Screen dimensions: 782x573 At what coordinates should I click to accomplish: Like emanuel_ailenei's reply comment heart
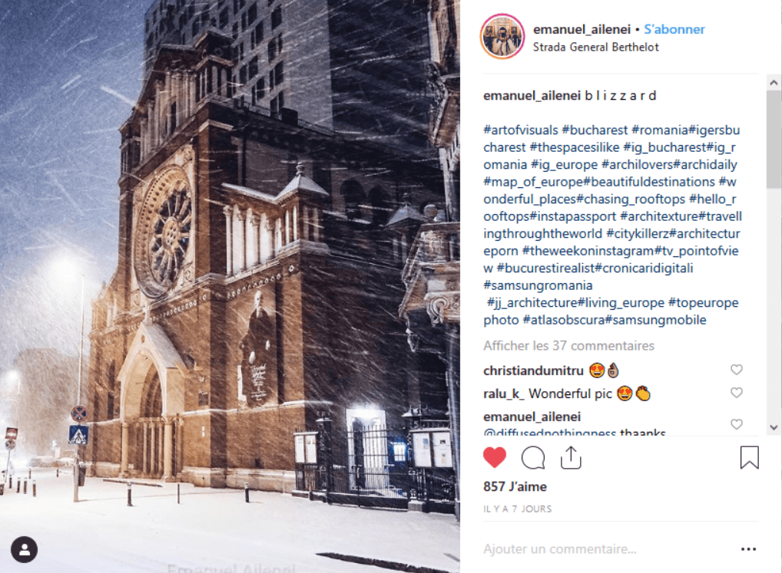tap(737, 424)
